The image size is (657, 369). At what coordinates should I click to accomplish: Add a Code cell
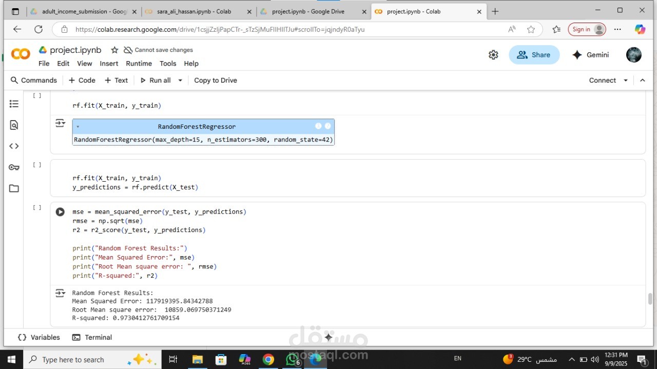82,80
